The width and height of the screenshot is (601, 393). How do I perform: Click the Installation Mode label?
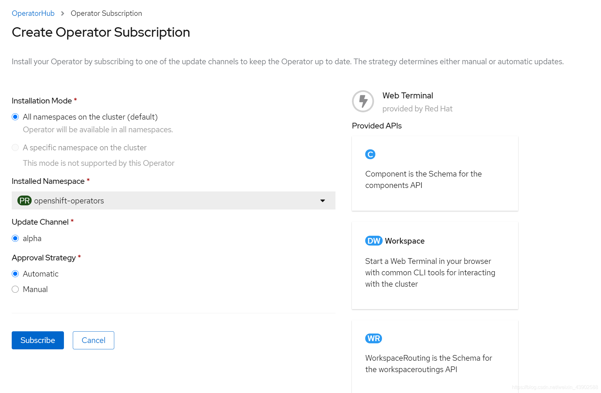tap(42, 101)
